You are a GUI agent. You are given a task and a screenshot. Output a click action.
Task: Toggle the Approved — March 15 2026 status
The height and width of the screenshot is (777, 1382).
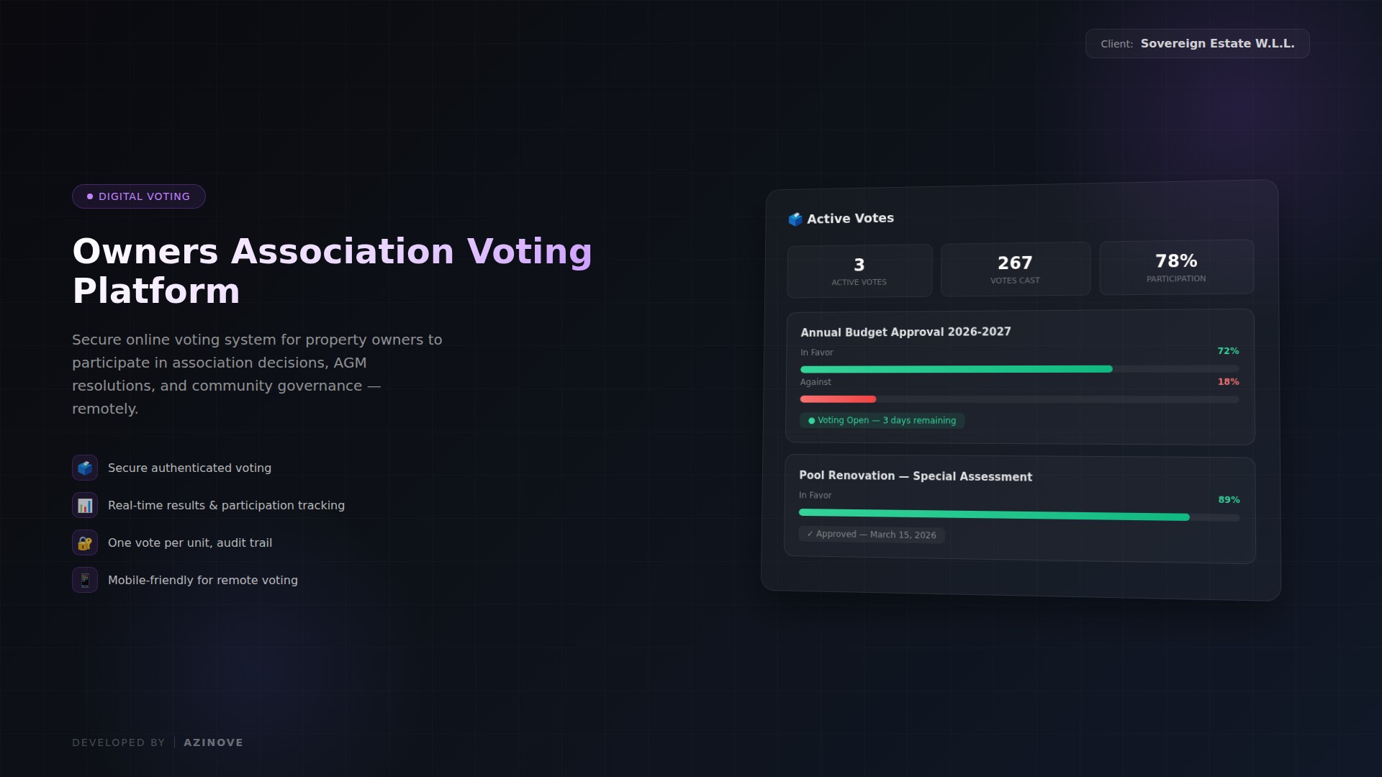tap(871, 535)
